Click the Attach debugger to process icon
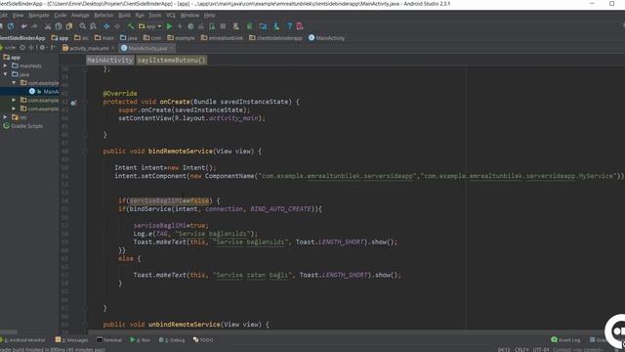Screen dimensions: 625x352 coord(212,26)
